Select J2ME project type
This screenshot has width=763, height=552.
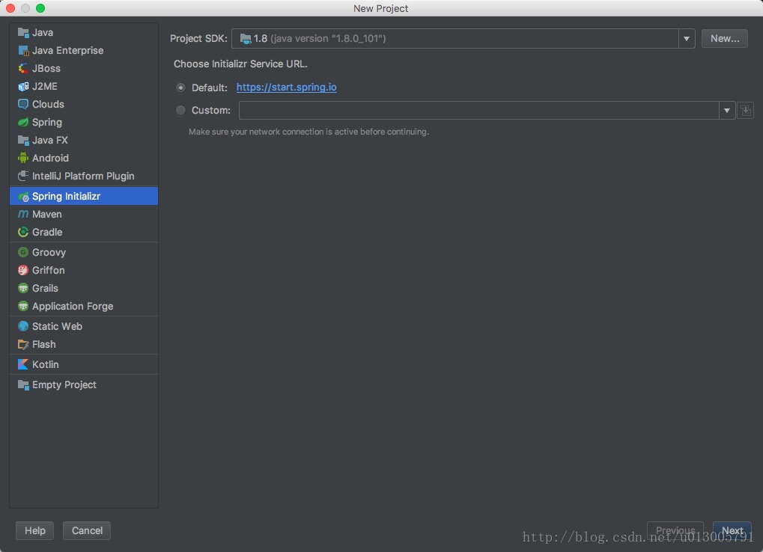pyautogui.click(x=84, y=87)
